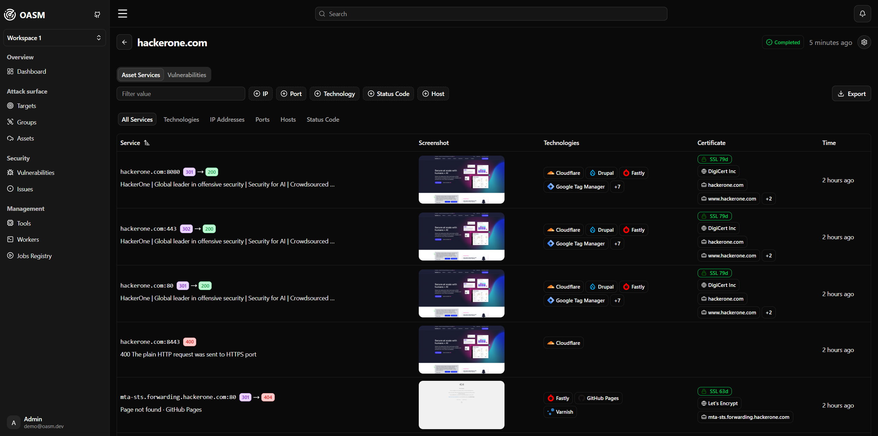Viewport: 878px width, 436px height.
Task: Click the GitHub icon in sidebar header
Action: (x=97, y=15)
